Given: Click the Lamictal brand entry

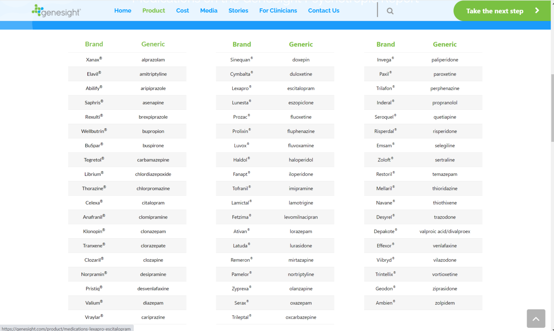Looking at the screenshot, I should (x=242, y=203).
